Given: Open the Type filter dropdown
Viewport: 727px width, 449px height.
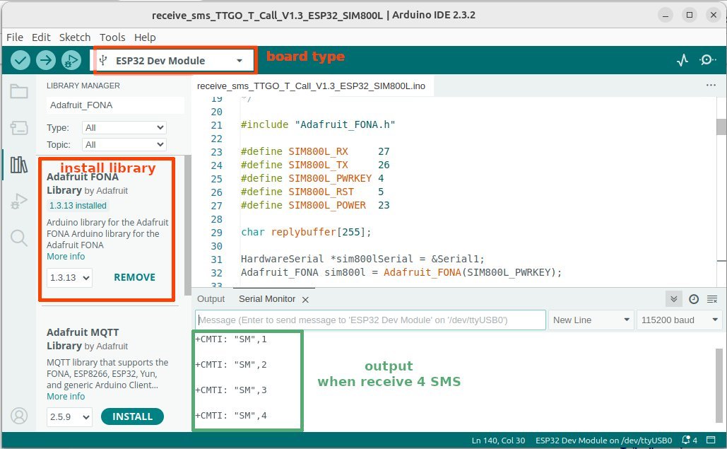Looking at the screenshot, I should [x=124, y=127].
